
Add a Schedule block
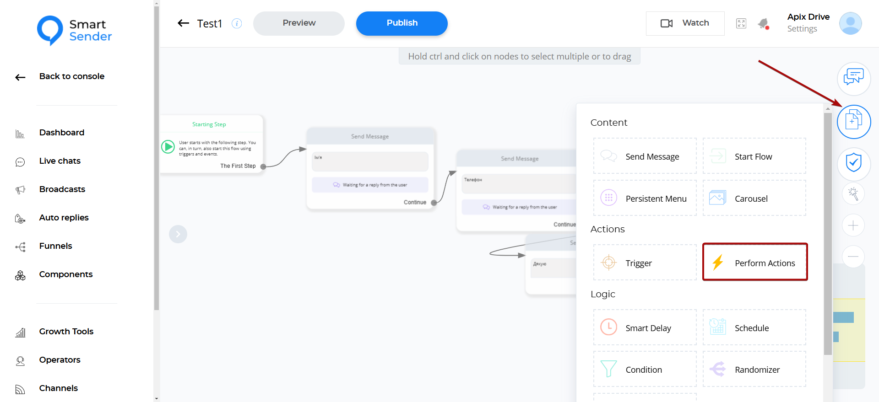coord(754,327)
